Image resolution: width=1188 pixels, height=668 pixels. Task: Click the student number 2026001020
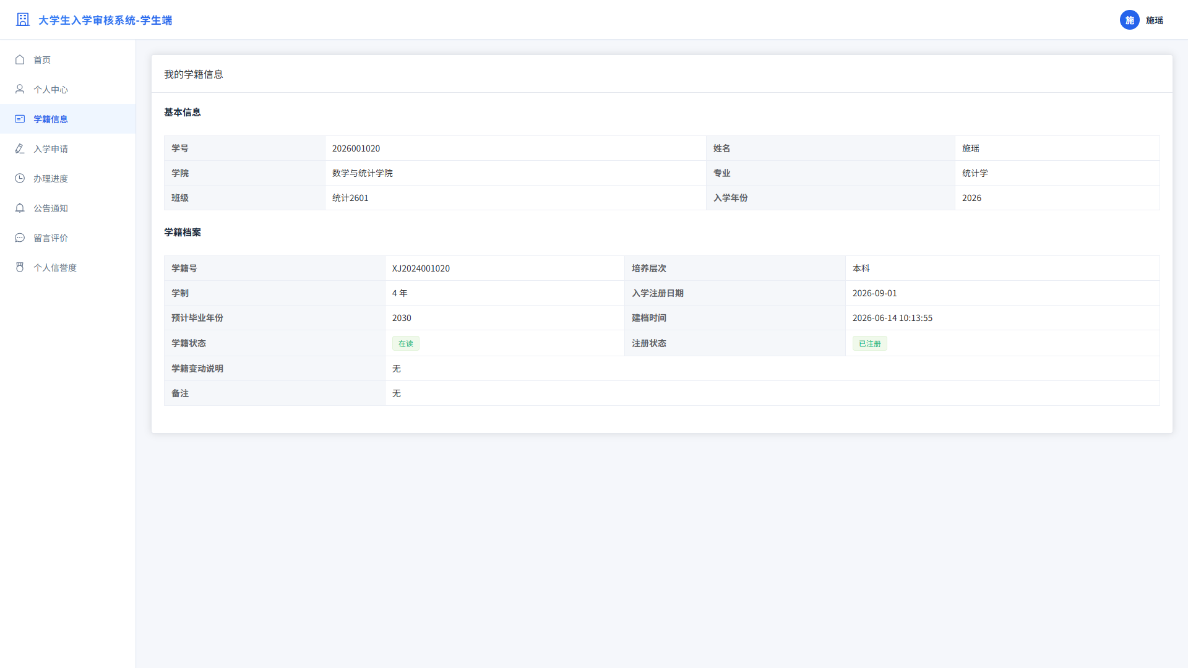pyautogui.click(x=356, y=148)
